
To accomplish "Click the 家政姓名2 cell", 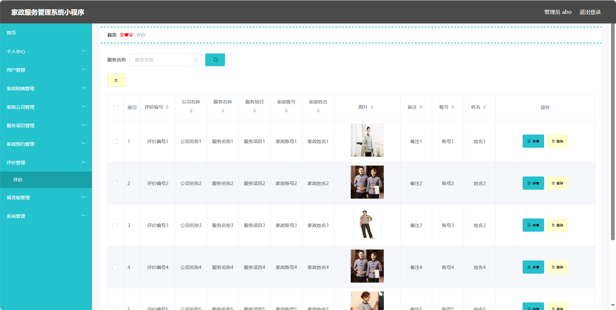I will [318, 183].
